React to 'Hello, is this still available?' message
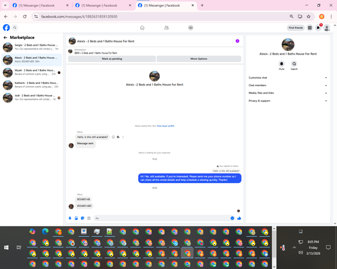 pos(113,137)
